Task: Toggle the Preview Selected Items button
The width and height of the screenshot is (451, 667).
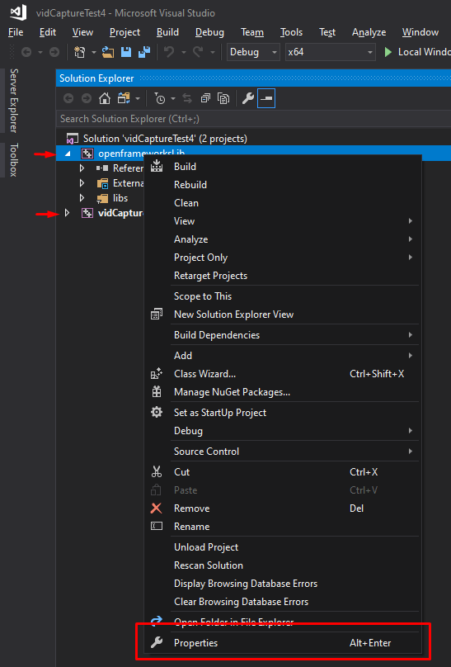Action: coord(266,98)
